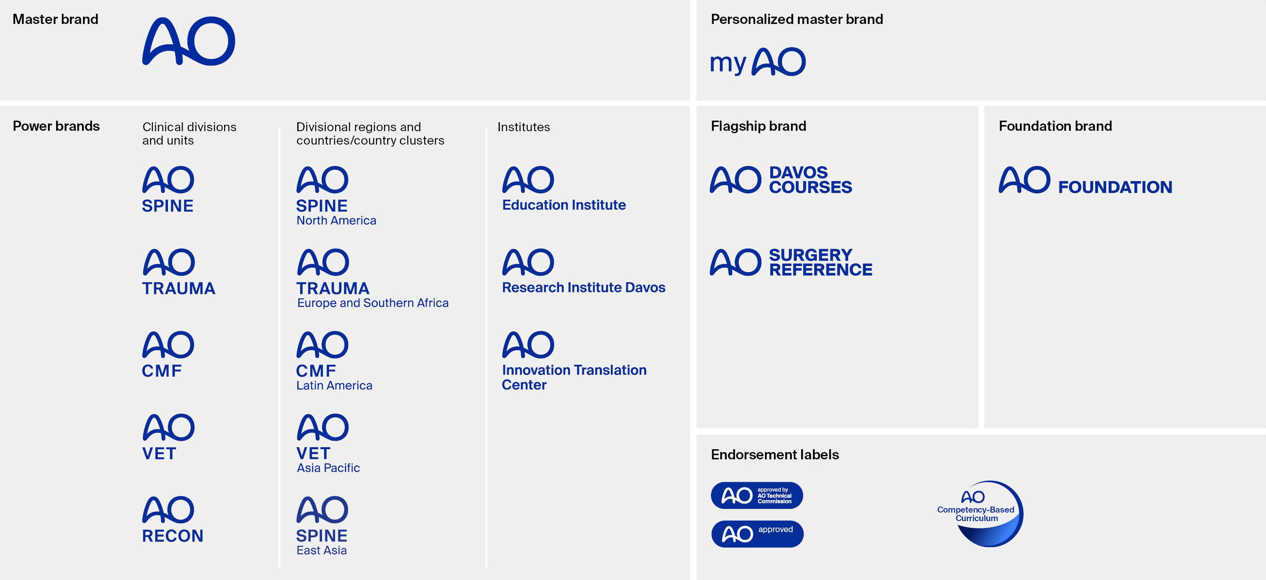Click the AO Technical Commission approved badge

point(757,495)
